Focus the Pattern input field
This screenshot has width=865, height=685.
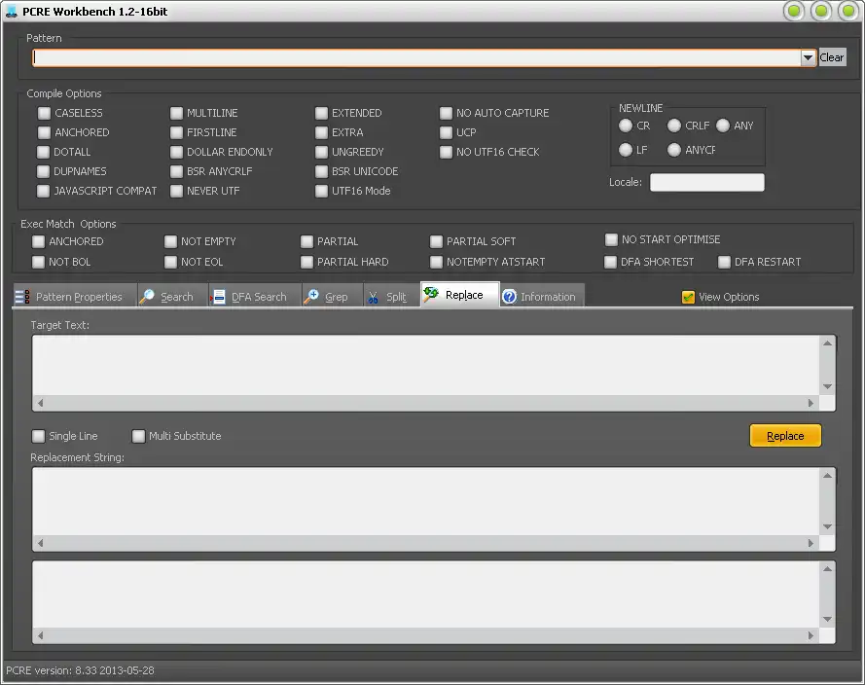coord(416,57)
